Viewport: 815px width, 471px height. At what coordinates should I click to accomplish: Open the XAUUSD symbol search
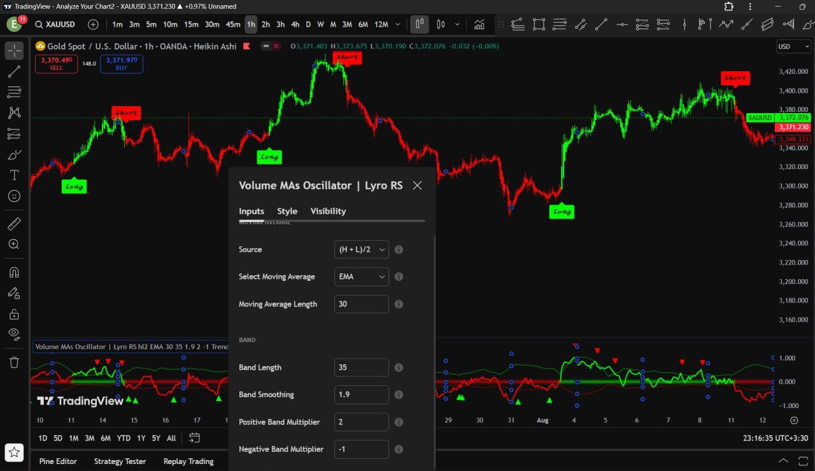pyautogui.click(x=55, y=24)
